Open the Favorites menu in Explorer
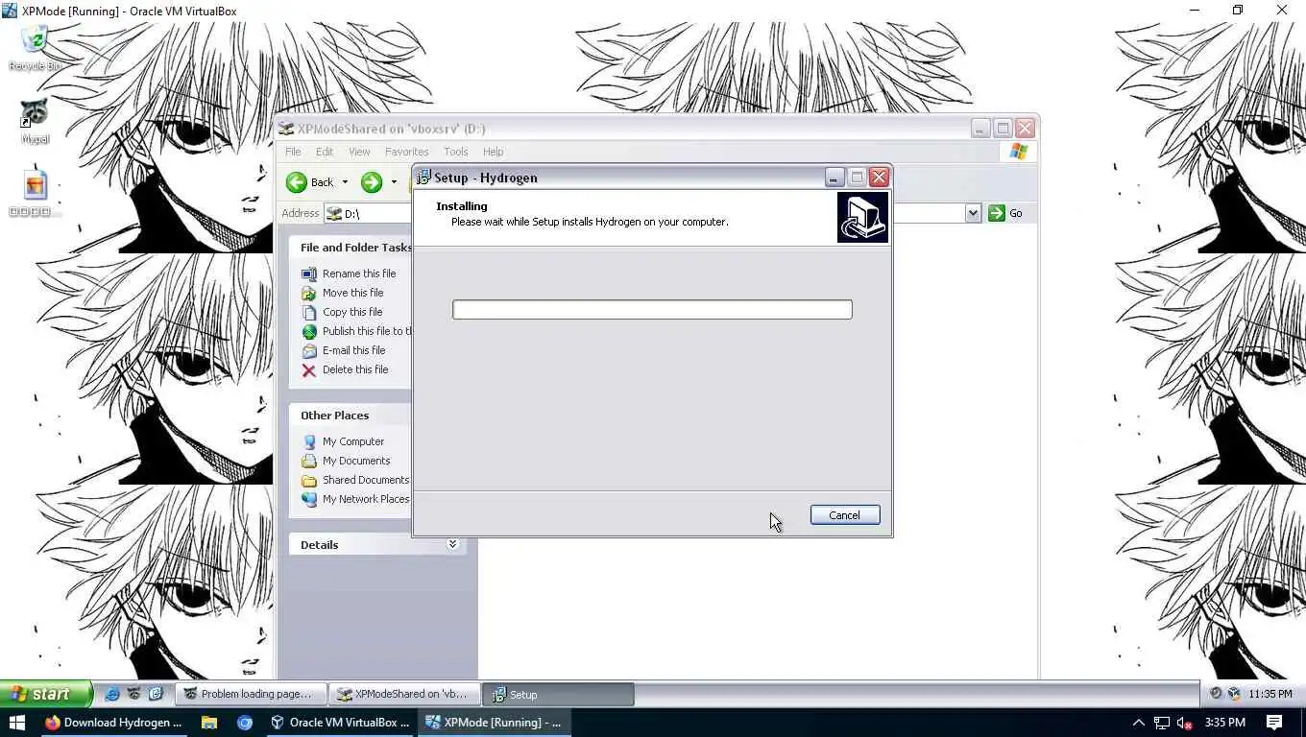This screenshot has height=737, width=1306. coord(406,152)
